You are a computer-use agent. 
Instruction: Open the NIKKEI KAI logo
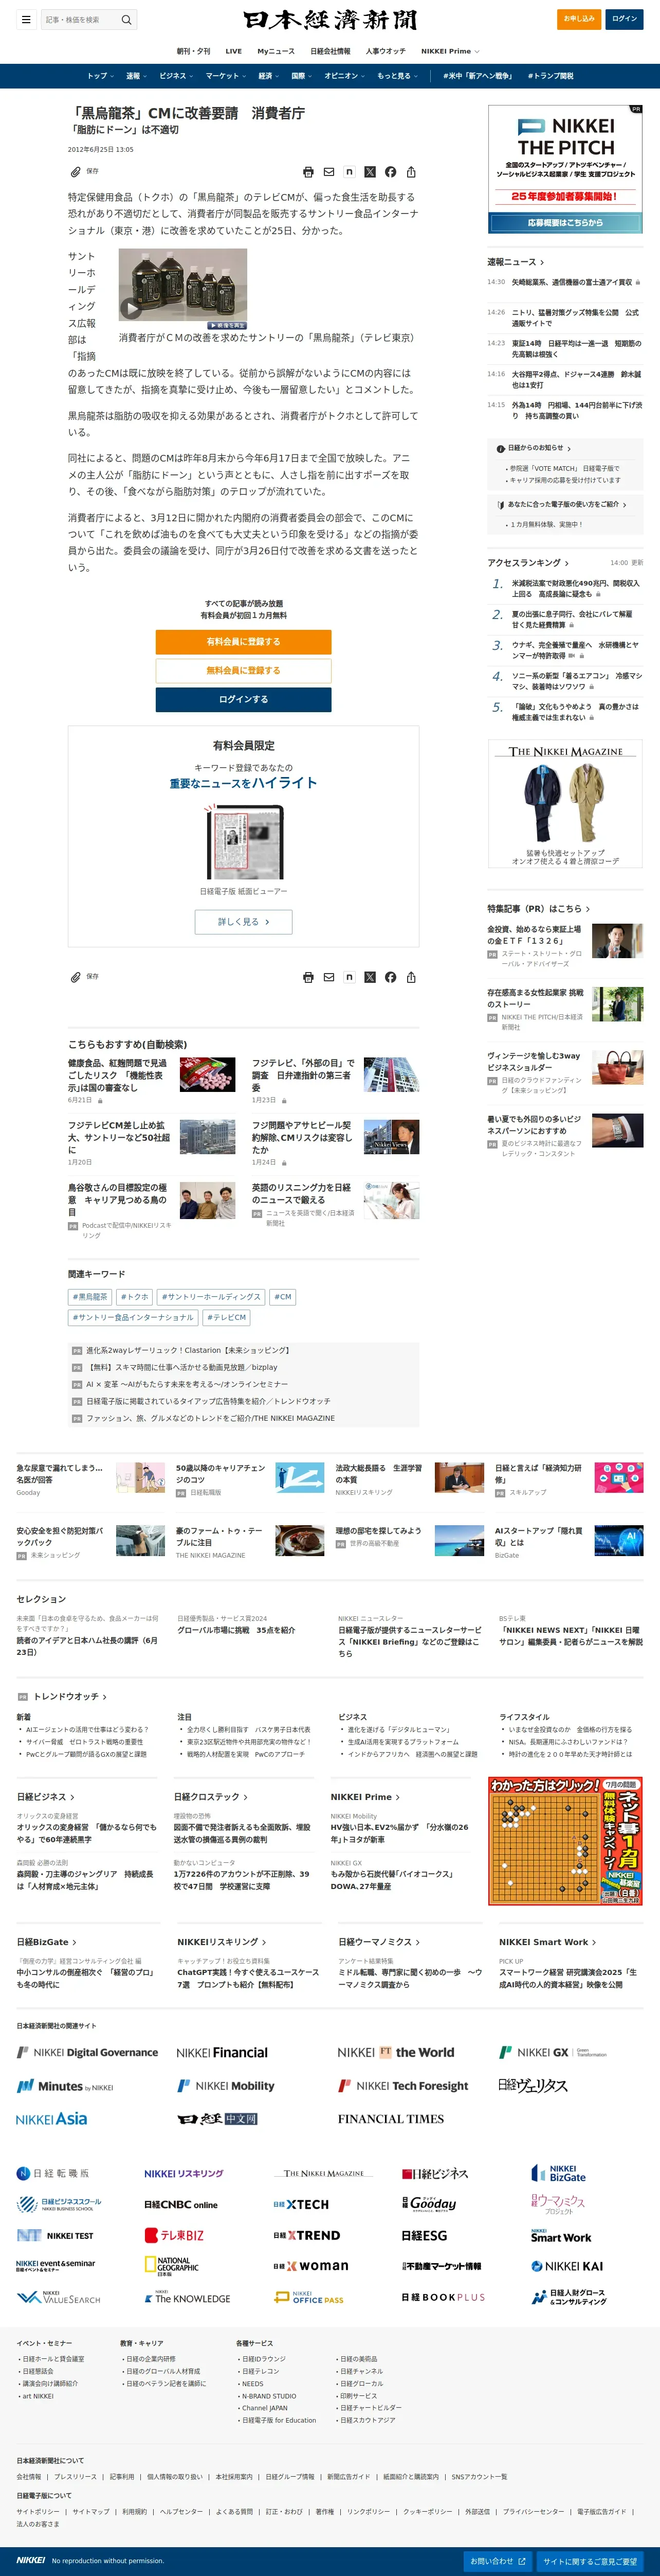[x=566, y=2266]
